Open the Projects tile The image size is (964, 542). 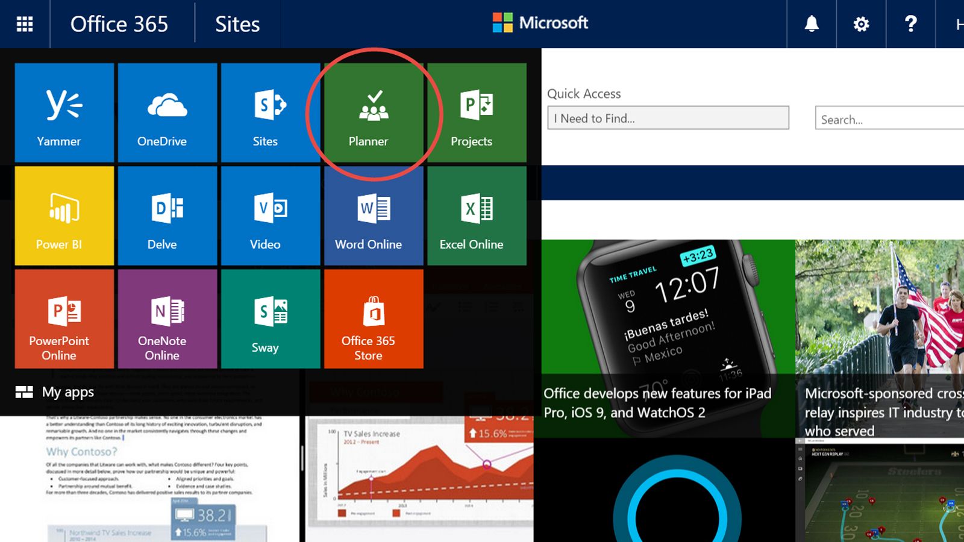pyautogui.click(x=477, y=113)
